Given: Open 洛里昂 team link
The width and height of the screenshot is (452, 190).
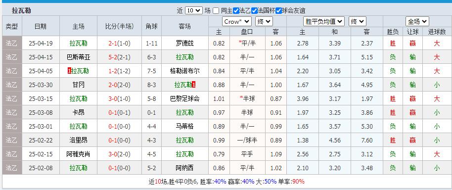Looking at the screenshot, I should click(79, 141).
